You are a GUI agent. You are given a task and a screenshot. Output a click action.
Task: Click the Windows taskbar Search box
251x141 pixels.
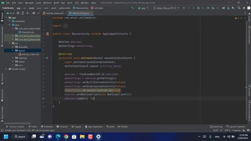[x=20, y=137]
